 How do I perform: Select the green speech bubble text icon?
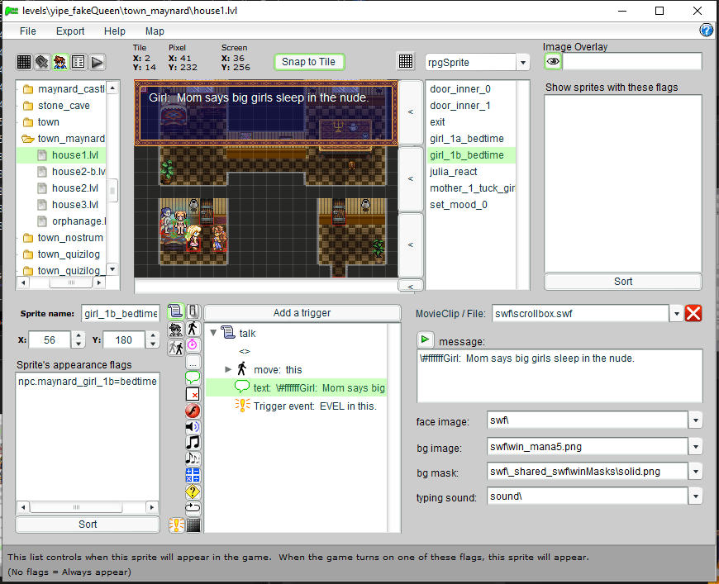tap(193, 377)
